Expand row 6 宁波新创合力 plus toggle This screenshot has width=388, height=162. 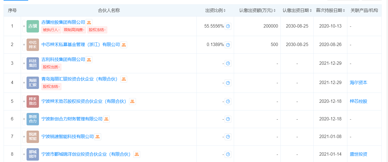point(24,119)
